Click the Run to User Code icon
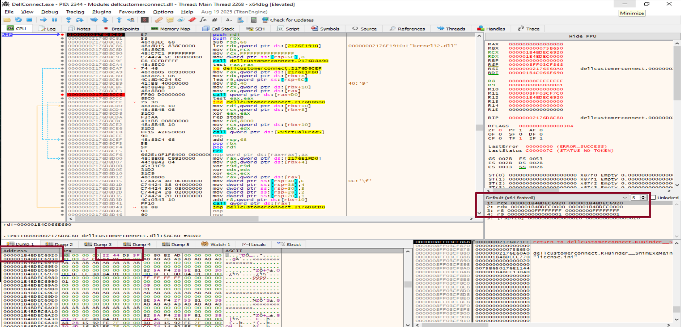The image size is (681, 327). (x=130, y=20)
